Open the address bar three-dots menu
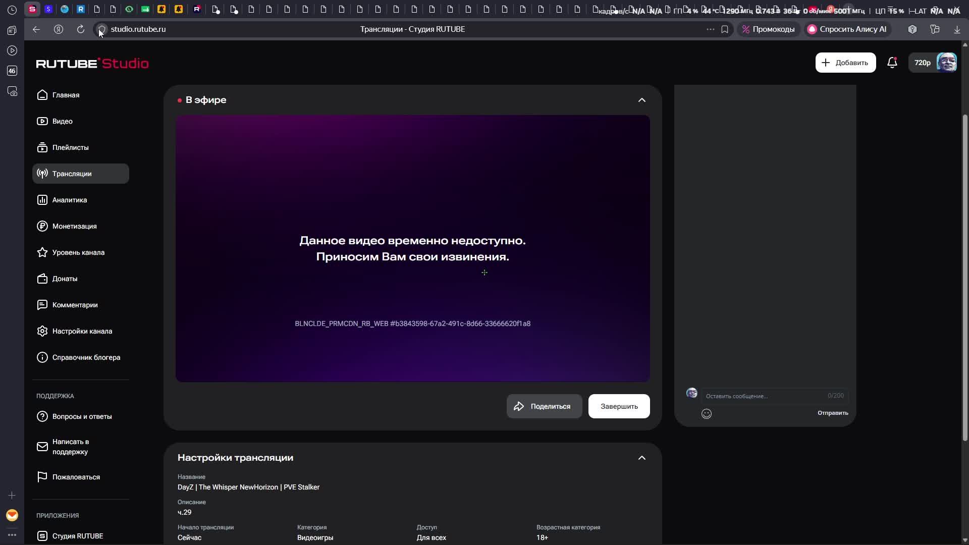This screenshot has height=545, width=969. (711, 29)
